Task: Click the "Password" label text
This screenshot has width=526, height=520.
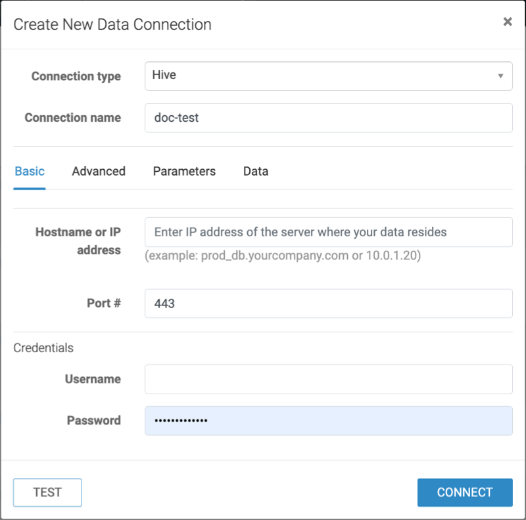Action: (x=94, y=421)
